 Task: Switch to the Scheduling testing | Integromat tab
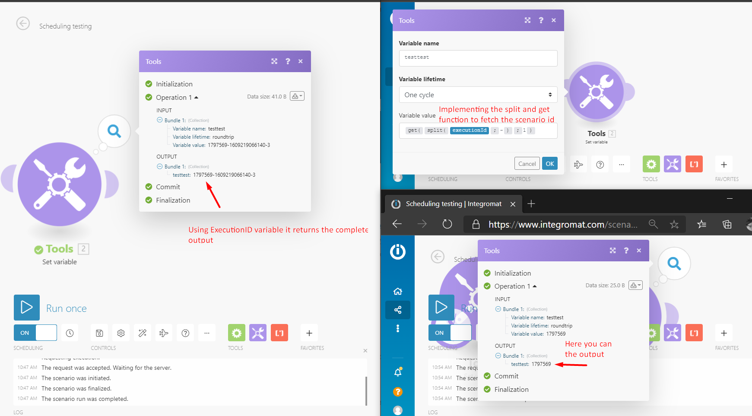point(454,204)
